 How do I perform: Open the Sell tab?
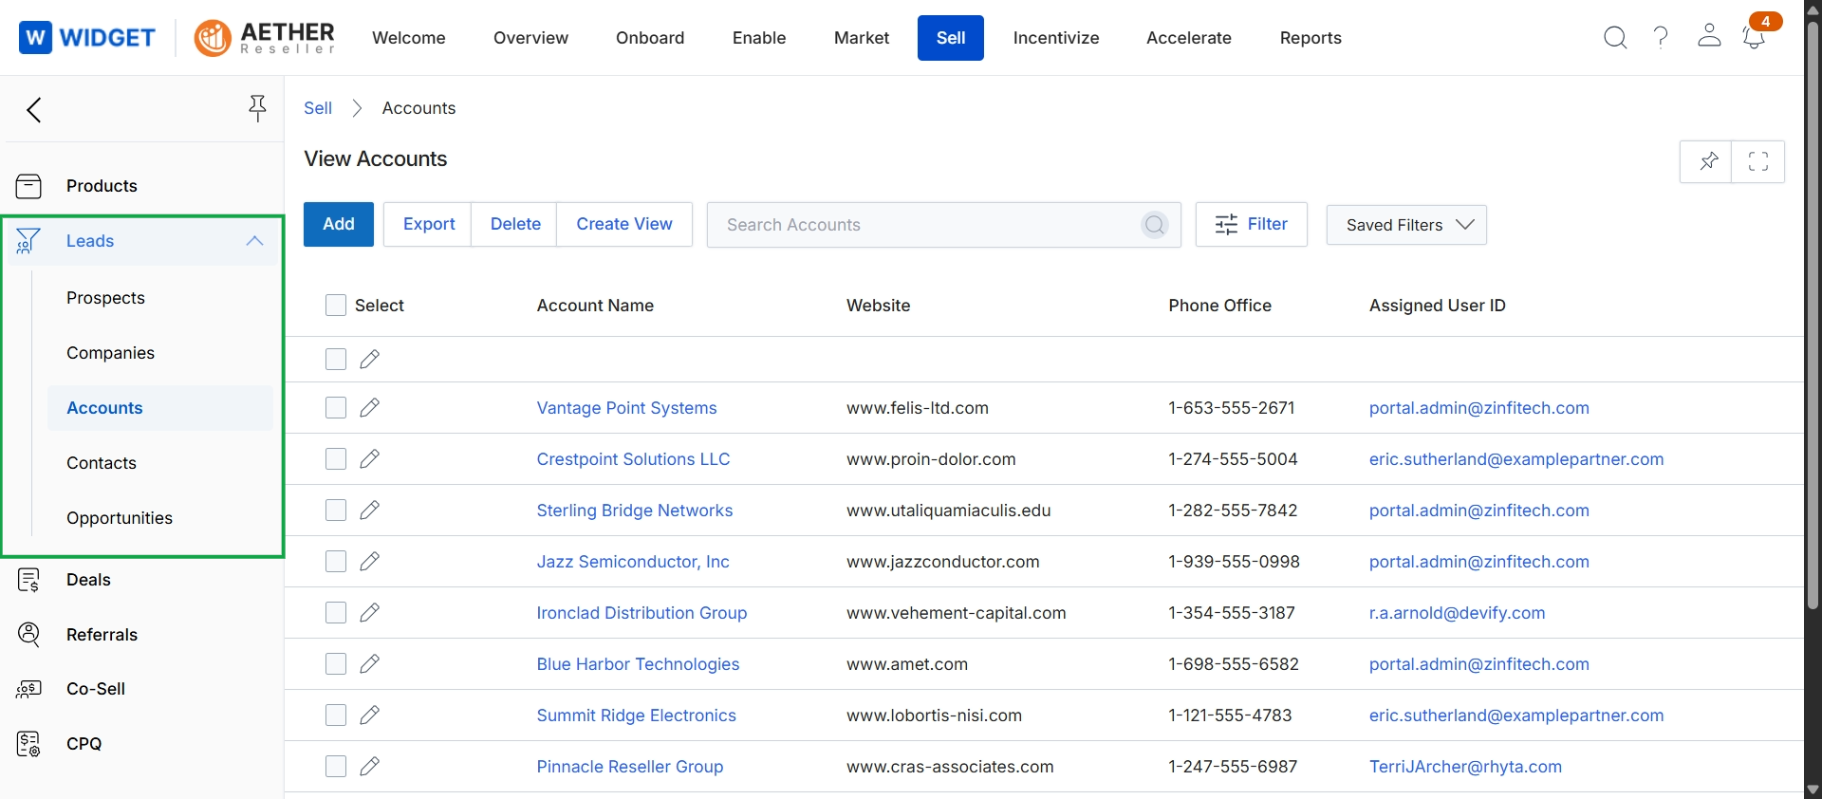pyautogui.click(x=951, y=38)
